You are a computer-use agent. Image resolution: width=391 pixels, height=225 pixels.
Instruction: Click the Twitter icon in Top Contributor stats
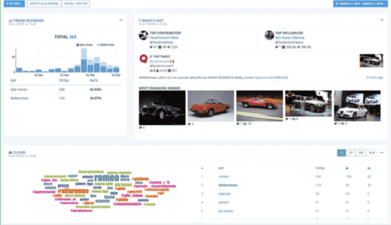(x=151, y=47)
